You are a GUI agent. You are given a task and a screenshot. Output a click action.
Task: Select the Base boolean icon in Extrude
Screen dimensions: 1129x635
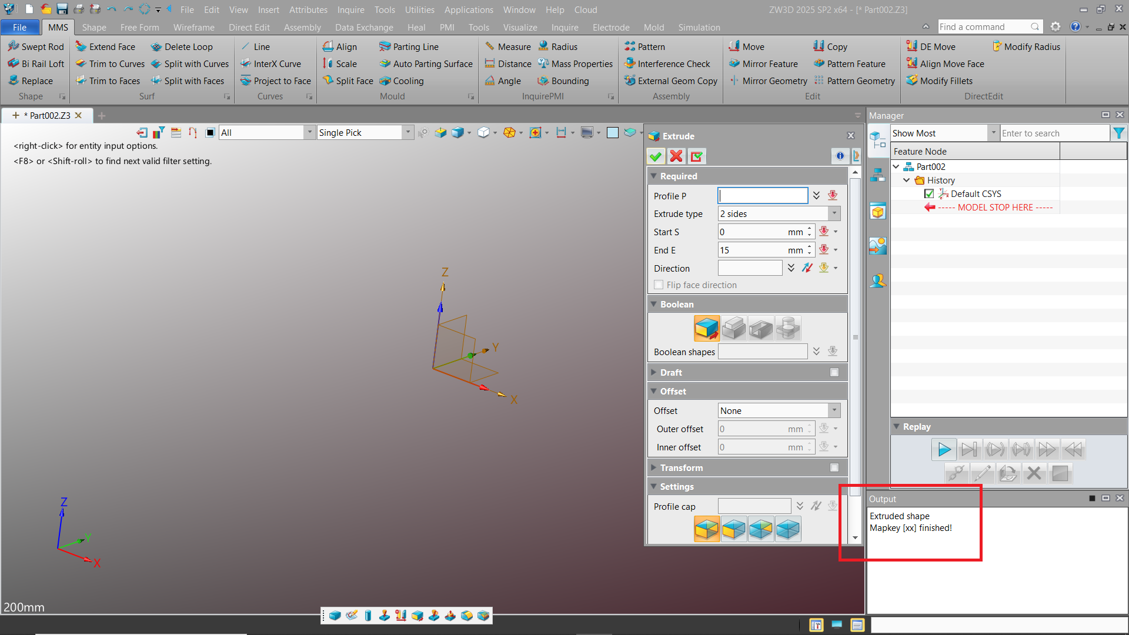coord(706,328)
